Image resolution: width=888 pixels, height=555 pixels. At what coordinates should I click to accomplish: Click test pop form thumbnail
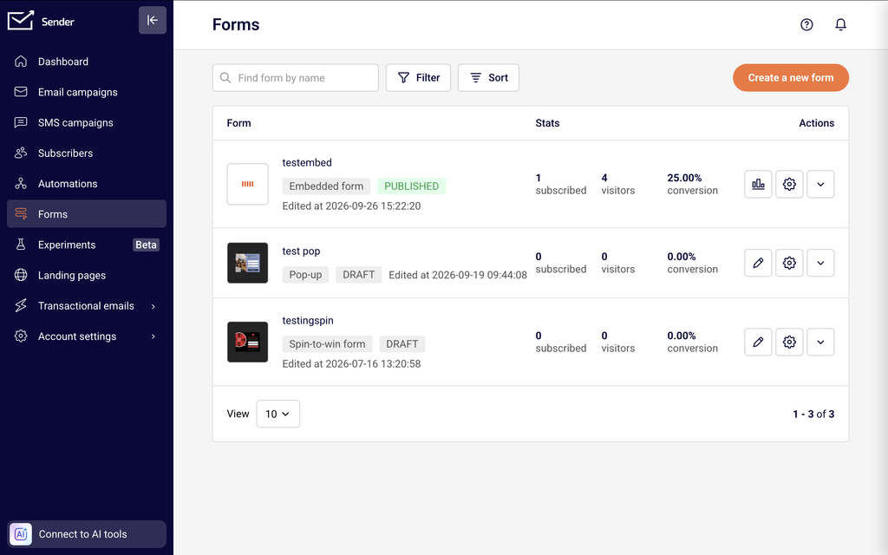(x=247, y=263)
